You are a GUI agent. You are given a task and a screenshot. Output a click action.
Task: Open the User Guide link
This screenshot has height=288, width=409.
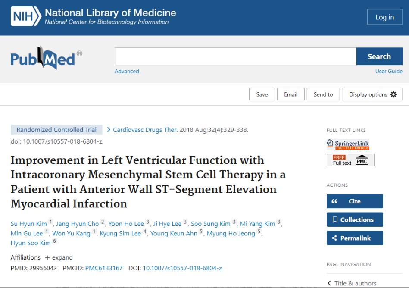pyautogui.click(x=389, y=71)
